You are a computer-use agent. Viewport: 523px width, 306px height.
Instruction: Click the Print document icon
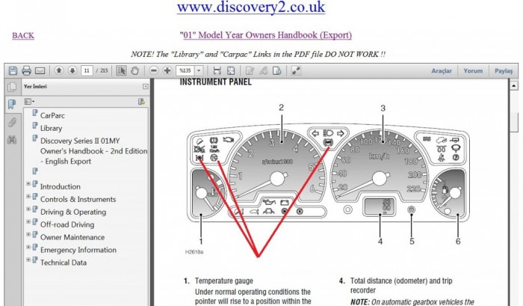(26, 70)
